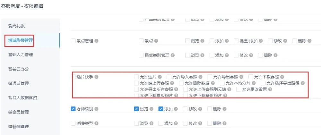Enable 修改 in the 老师级别 row
The width and height of the screenshot is (321, 135).
coord(185,109)
